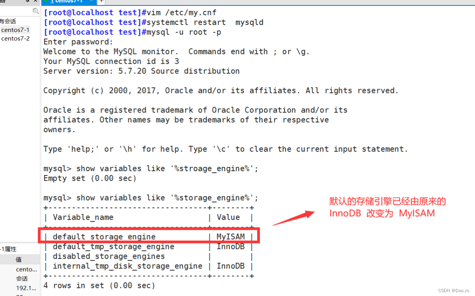Select the 有会话 root session folder

click(8, 21)
